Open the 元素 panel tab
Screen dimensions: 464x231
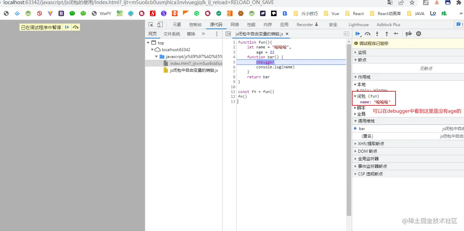(177, 24)
